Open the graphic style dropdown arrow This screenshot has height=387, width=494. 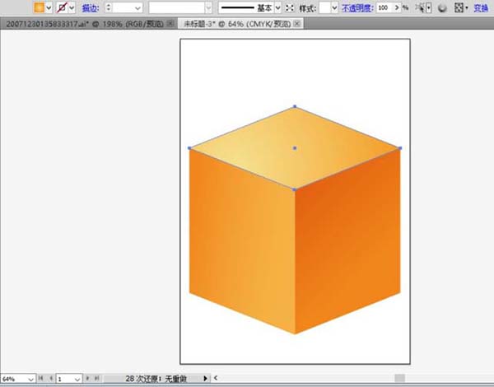tap(334, 7)
